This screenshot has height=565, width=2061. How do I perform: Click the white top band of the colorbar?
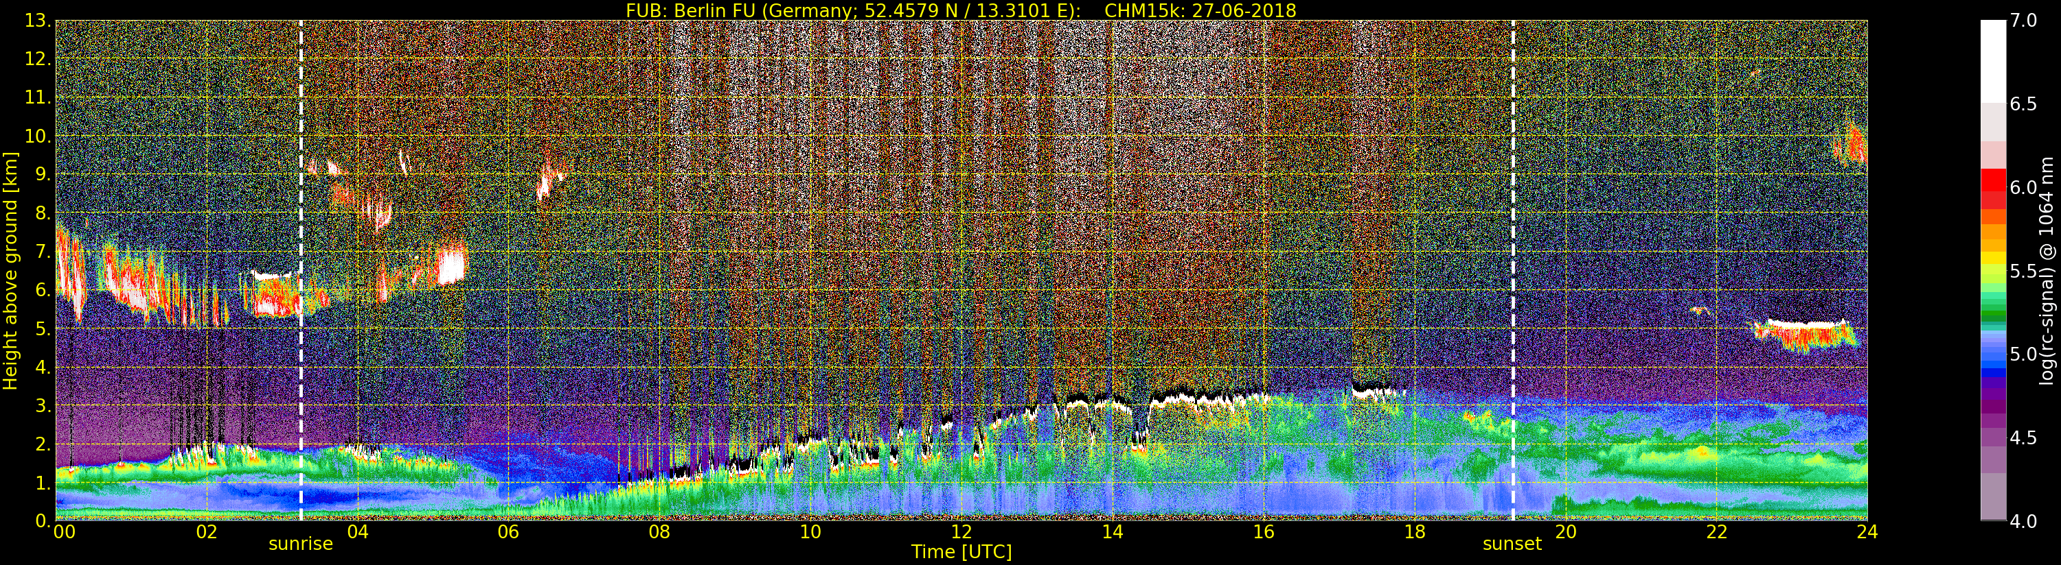1993,62
